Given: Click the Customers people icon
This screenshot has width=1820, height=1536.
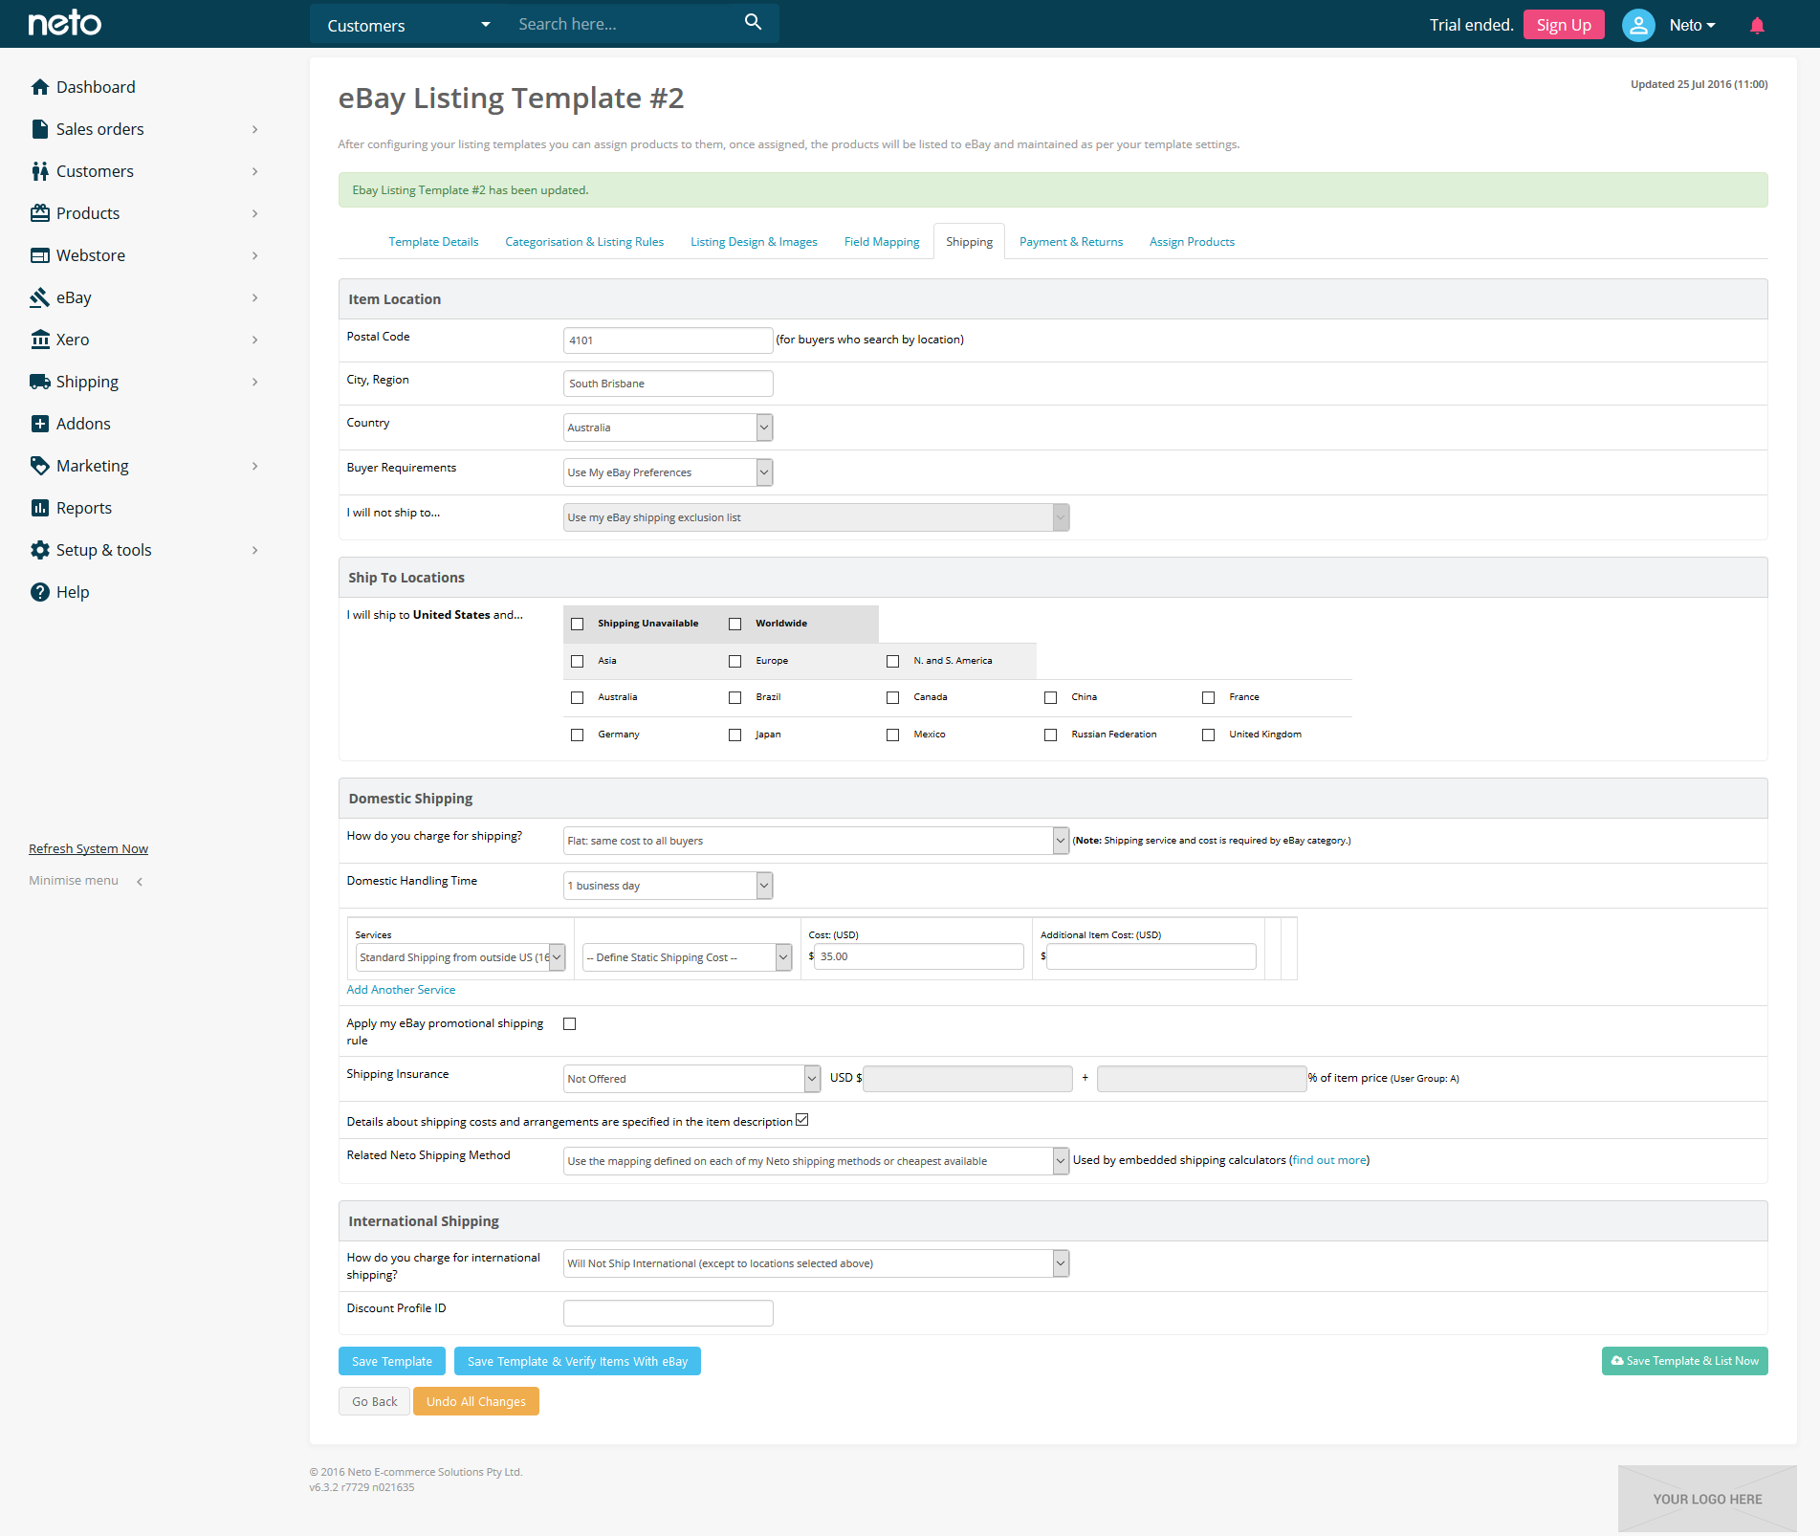Looking at the screenshot, I should pos(39,171).
